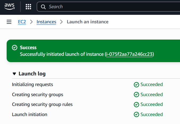Viewport: 180px width, 124px height.
Task: Go to the EC2 breadcrumb link
Action: pyautogui.click(x=22, y=22)
